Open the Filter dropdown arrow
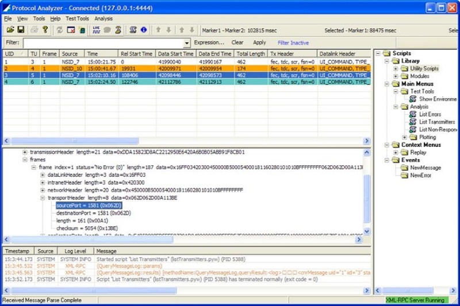Screen dimensions: 460x306 tap(186, 43)
